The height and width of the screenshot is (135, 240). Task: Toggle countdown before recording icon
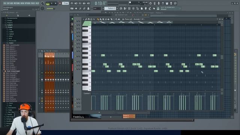point(80,3)
